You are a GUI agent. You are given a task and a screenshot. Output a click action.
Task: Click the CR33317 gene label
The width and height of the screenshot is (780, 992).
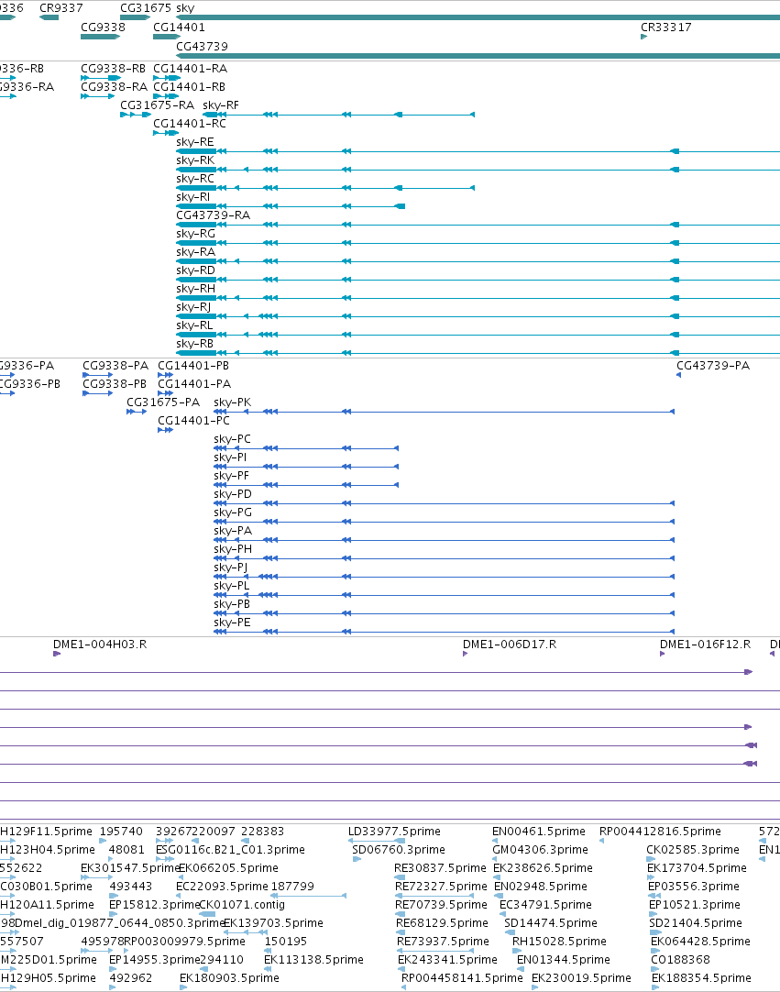tap(666, 28)
